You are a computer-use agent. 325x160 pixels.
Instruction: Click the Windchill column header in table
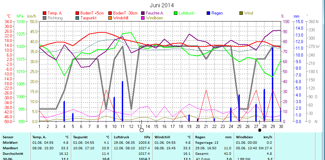(x=161, y=137)
